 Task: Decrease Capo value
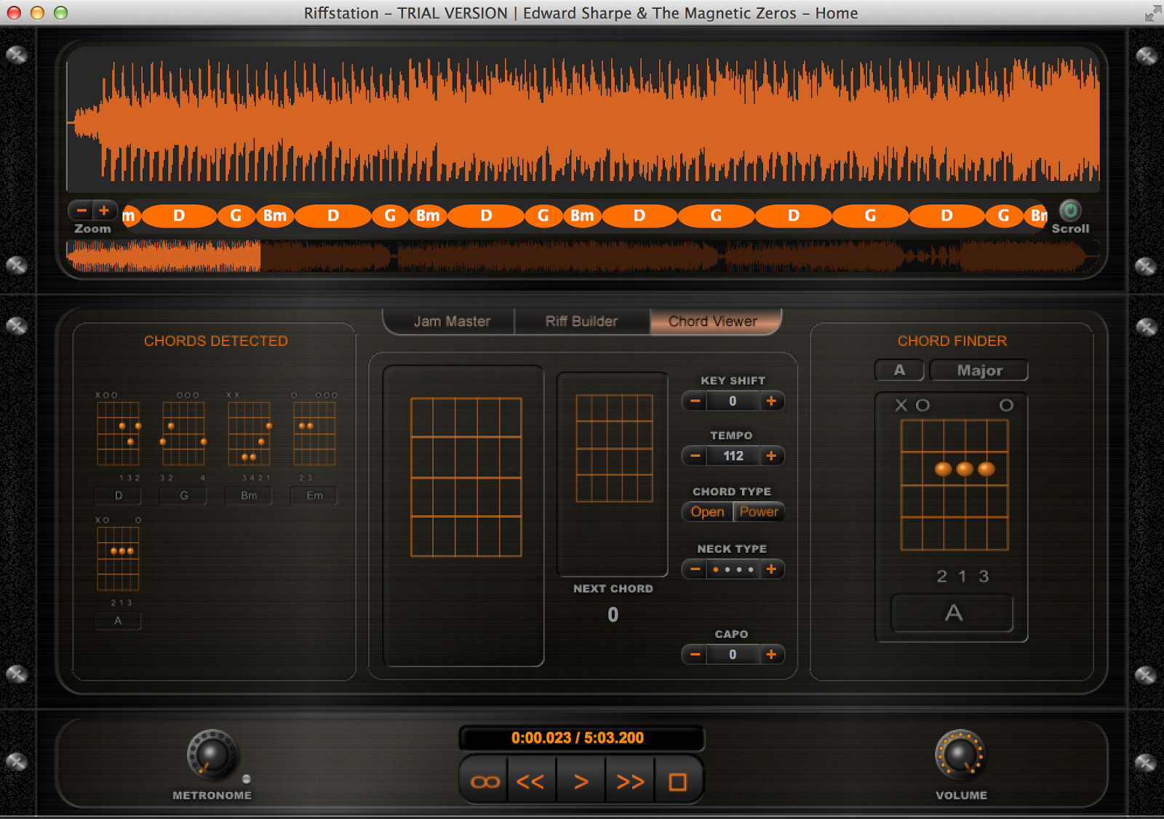[695, 655]
